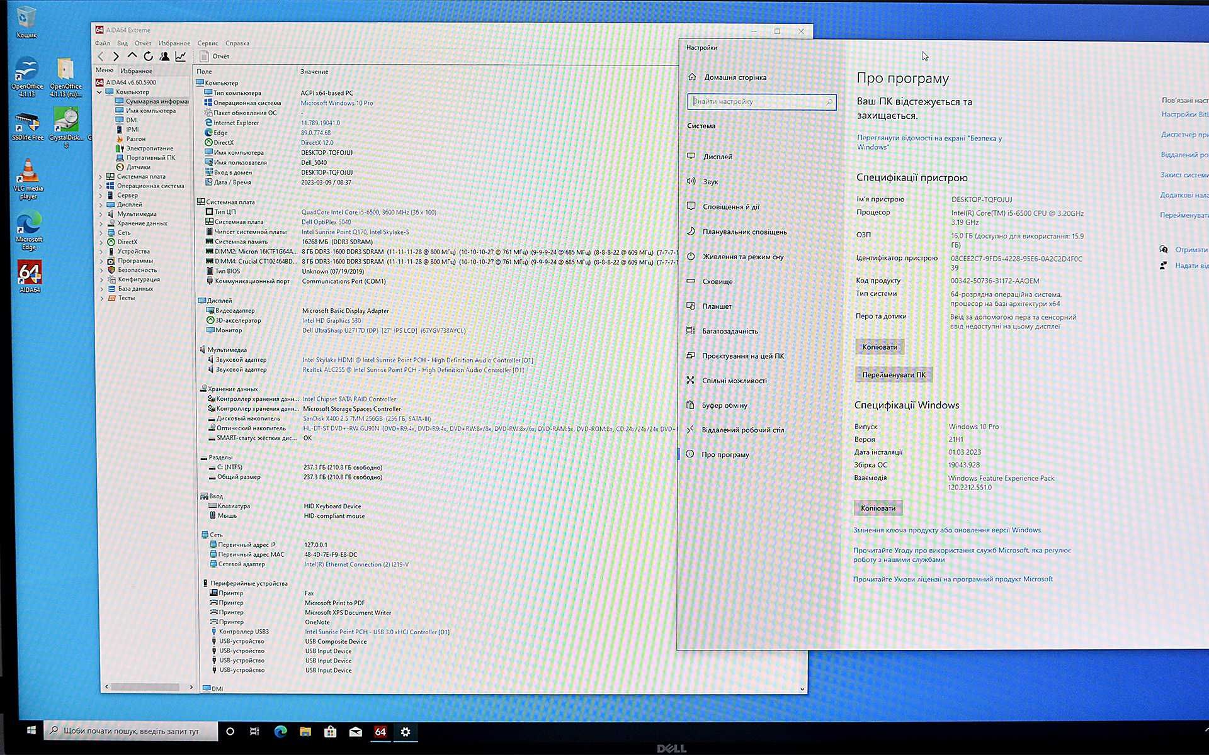Open the Дисплей settings section
1209x755 pixels.
[x=717, y=157]
